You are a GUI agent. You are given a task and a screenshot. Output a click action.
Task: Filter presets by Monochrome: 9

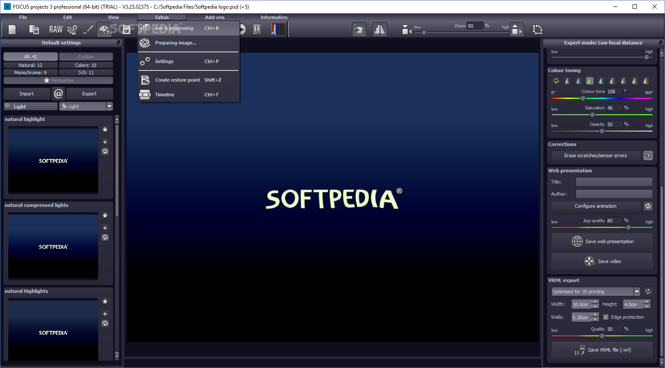[x=31, y=73]
